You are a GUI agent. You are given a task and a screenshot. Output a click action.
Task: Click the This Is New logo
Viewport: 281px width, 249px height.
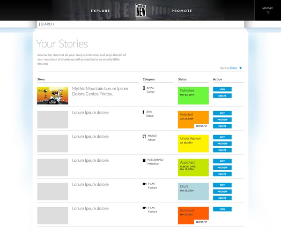tap(141, 10)
